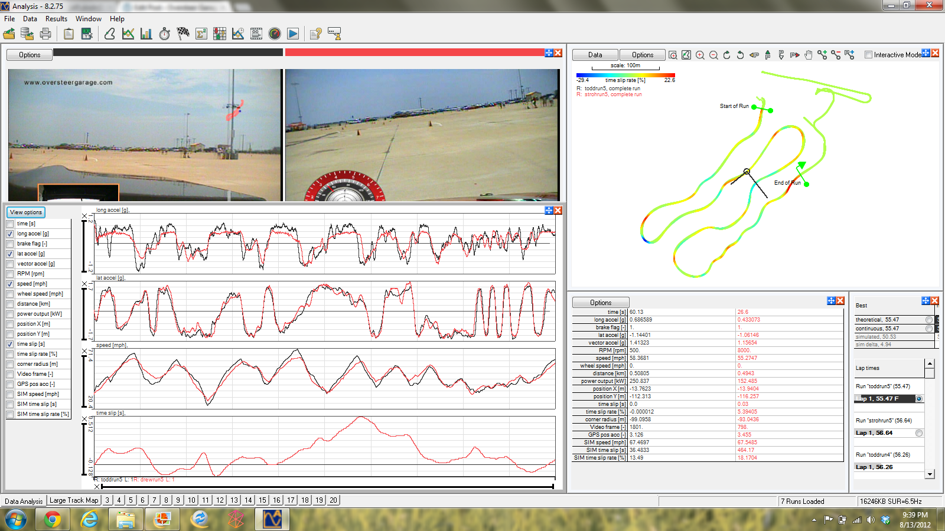Click the film camera video icon

[x=256, y=34]
